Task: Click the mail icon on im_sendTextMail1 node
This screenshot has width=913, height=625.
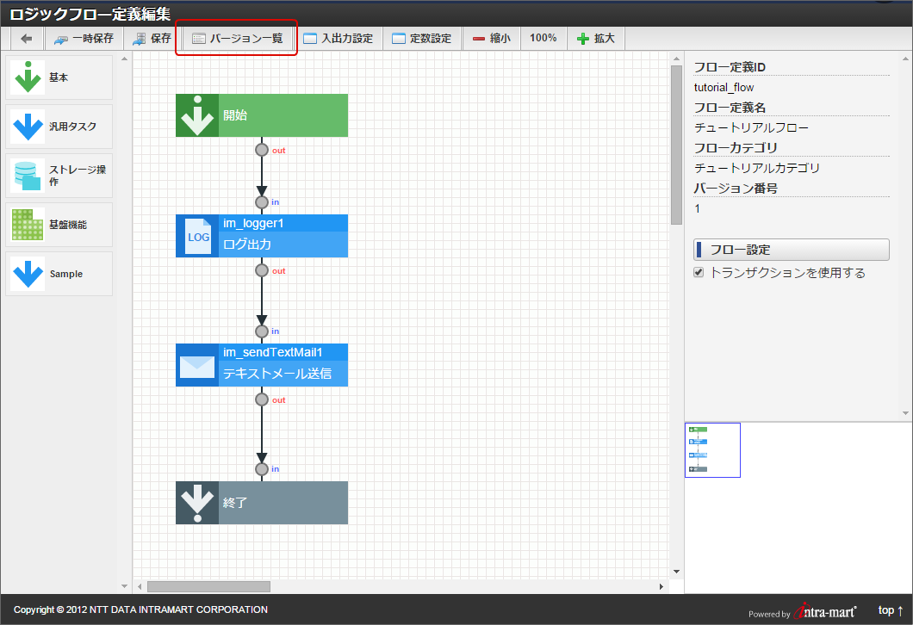Action: click(196, 365)
